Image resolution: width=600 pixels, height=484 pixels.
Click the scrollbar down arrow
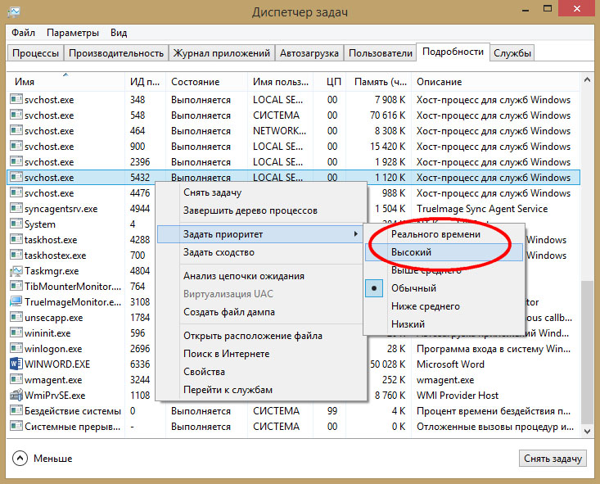tap(587, 431)
